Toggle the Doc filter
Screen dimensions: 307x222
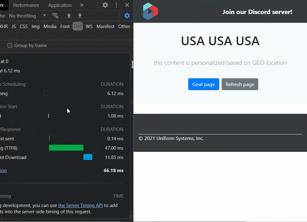tap(78, 27)
